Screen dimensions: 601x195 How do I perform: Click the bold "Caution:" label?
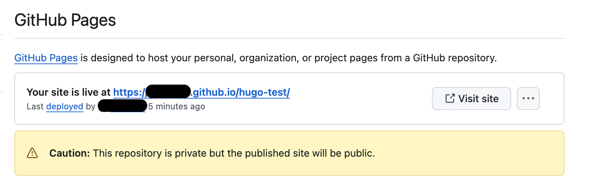[x=69, y=153]
